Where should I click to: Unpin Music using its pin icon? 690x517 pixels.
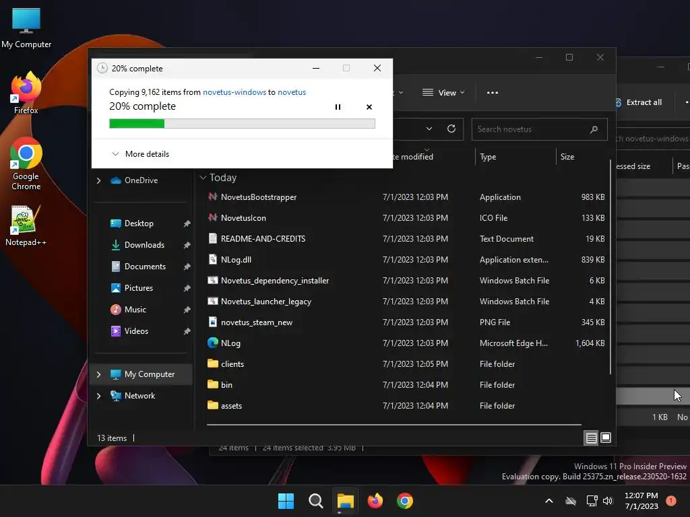pos(187,310)
